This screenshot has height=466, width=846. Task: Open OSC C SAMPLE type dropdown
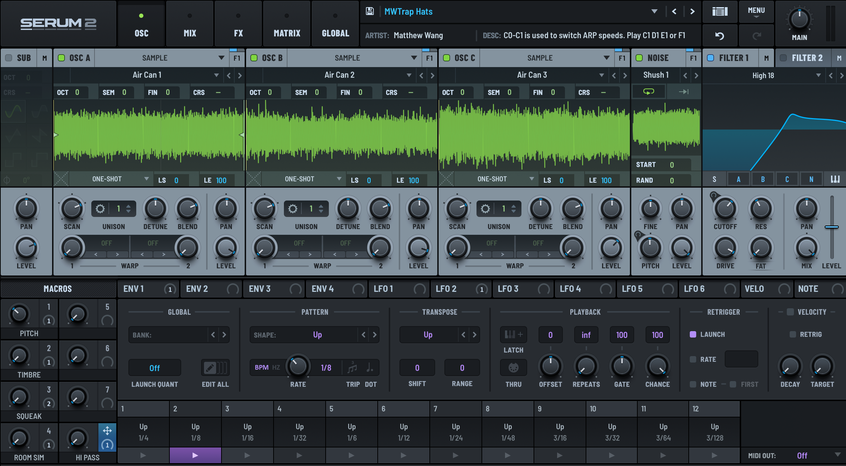(x=546, y=58)
